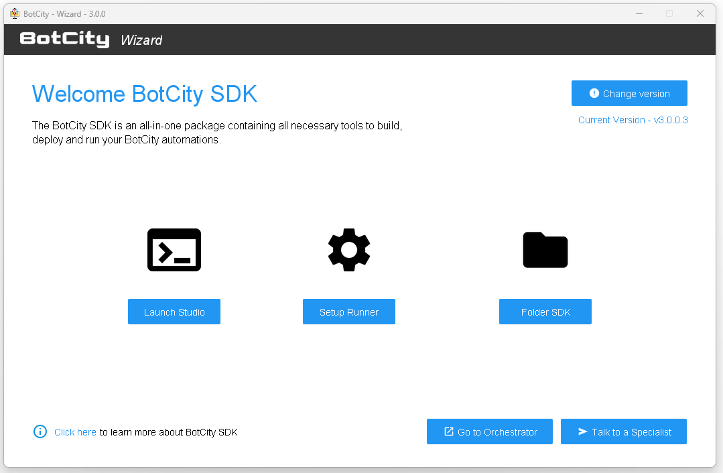Click the BotCity logo in the header bar
This screenshot has height=473, width=723.
pos(64,40)
